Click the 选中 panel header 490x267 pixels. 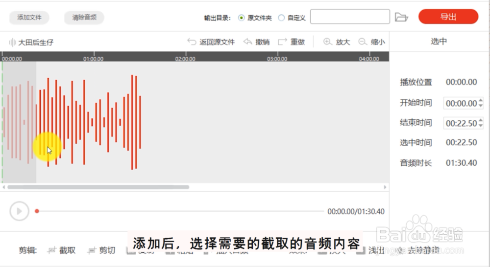[x=439, y=42]
